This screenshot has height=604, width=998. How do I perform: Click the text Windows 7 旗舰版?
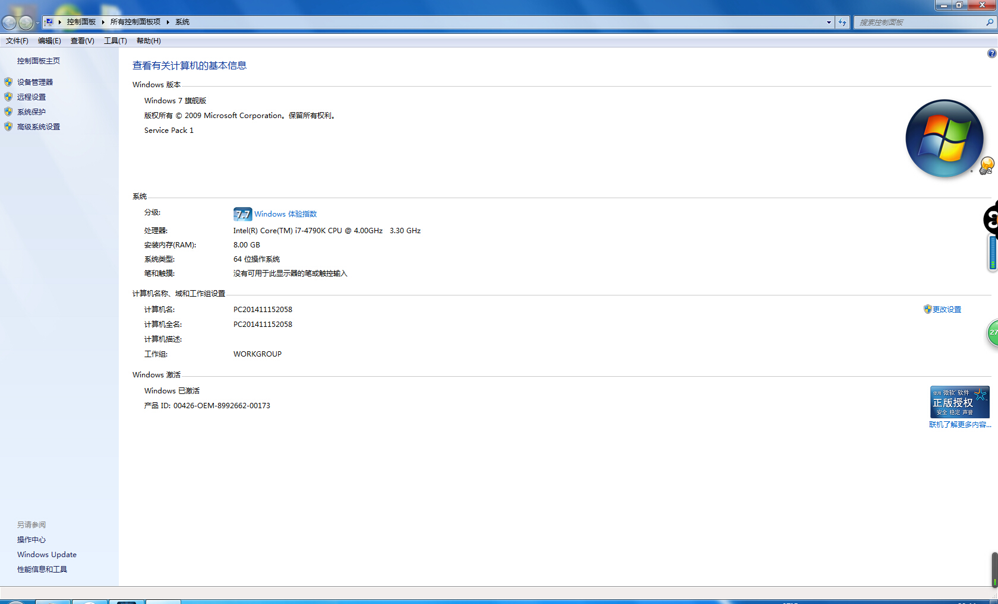click(x=175, y=101)
